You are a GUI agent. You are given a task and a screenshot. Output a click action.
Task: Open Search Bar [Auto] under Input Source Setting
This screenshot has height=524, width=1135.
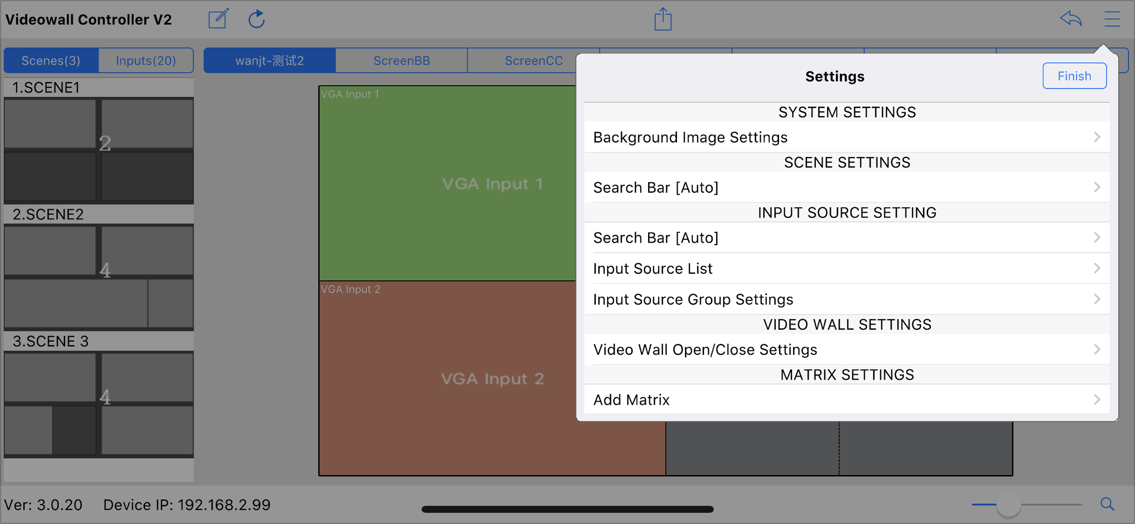click(x=847, y=238)
